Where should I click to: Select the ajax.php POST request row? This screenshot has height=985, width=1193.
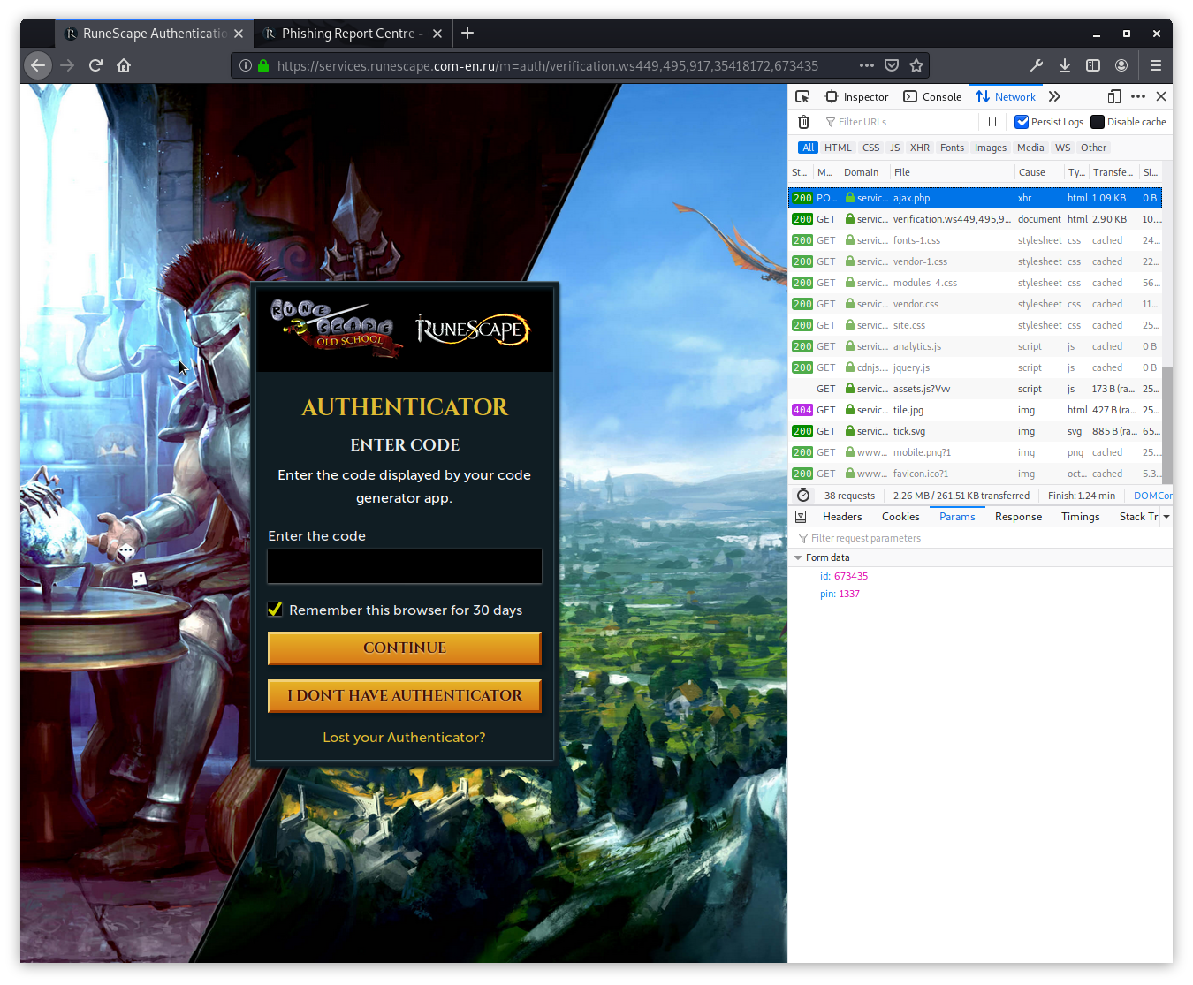tap(975, 198)
